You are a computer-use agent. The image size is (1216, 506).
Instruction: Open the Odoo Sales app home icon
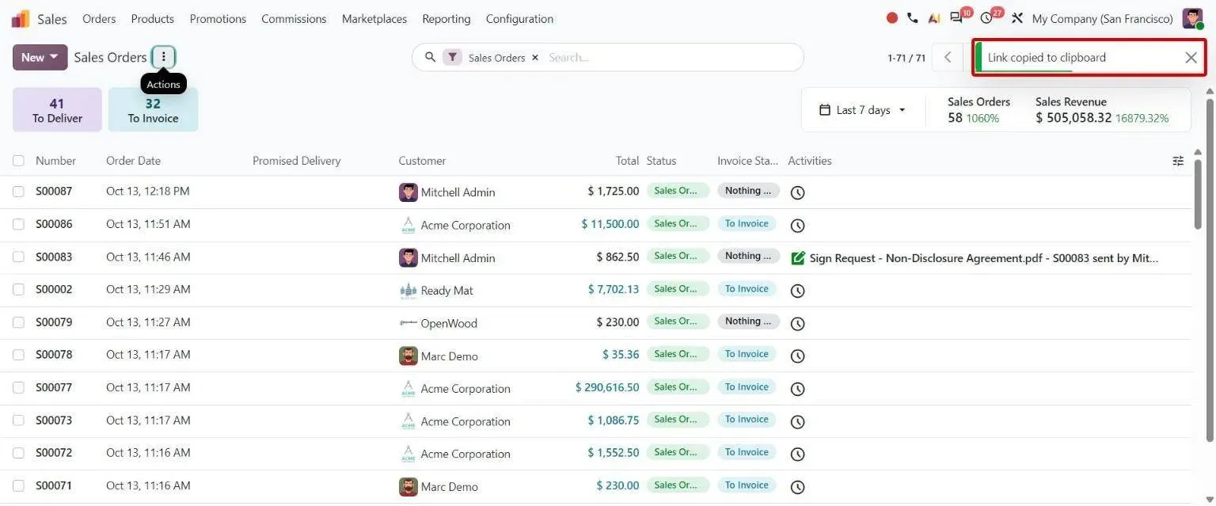click(21, 18)
